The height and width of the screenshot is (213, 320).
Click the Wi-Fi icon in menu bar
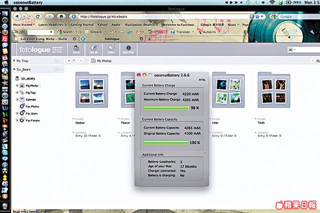(x=271, y=2)
